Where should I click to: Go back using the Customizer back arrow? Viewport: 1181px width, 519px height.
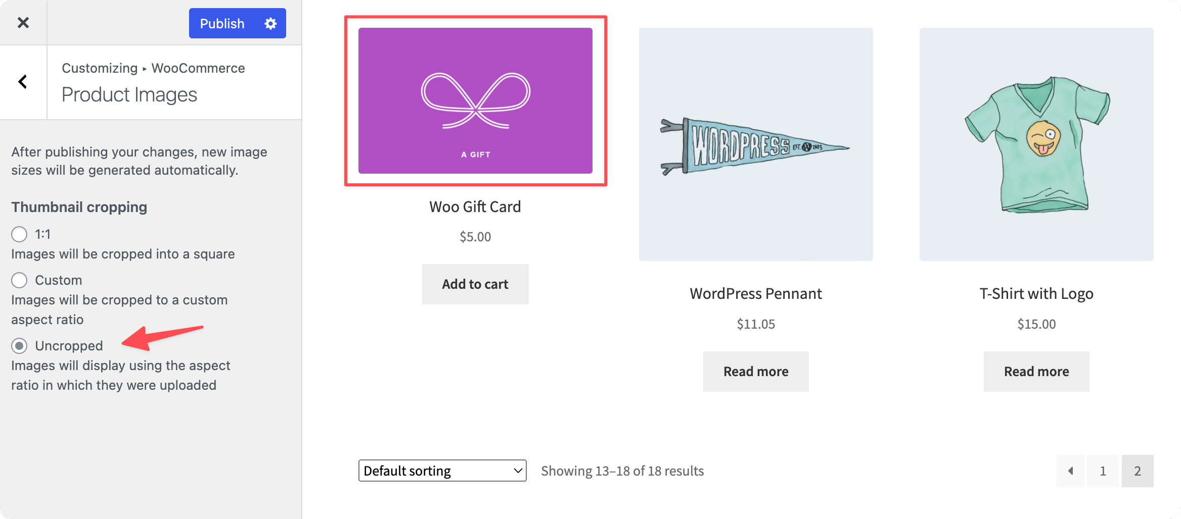(22, 81)
